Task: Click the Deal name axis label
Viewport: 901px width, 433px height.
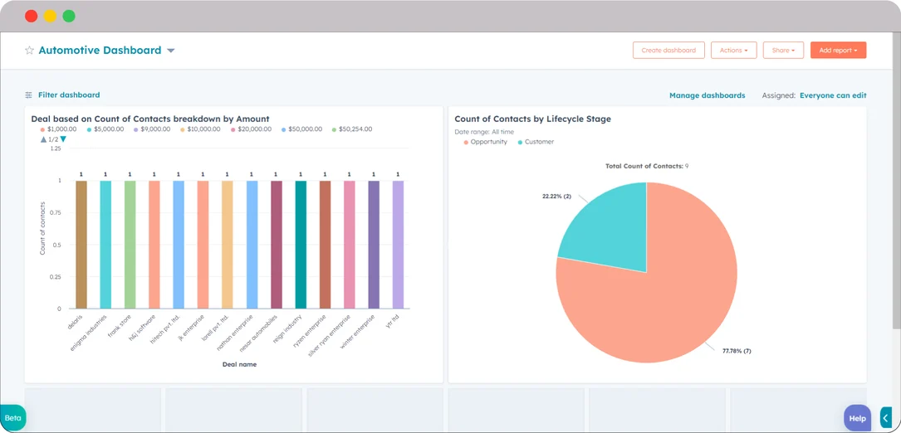Action: tap(240, 365)
